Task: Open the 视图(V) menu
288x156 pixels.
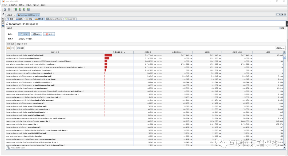Action: [x=22, y=5]
